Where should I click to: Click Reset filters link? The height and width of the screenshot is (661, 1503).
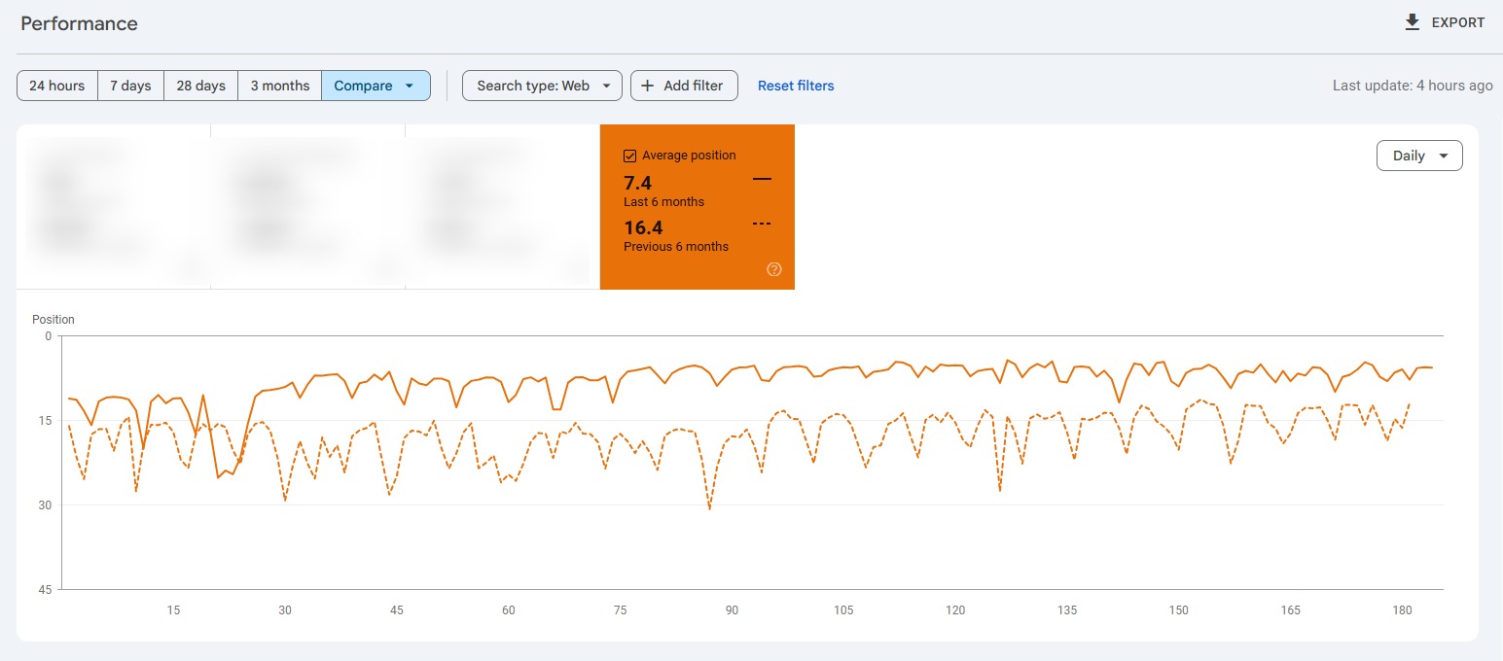796,86
